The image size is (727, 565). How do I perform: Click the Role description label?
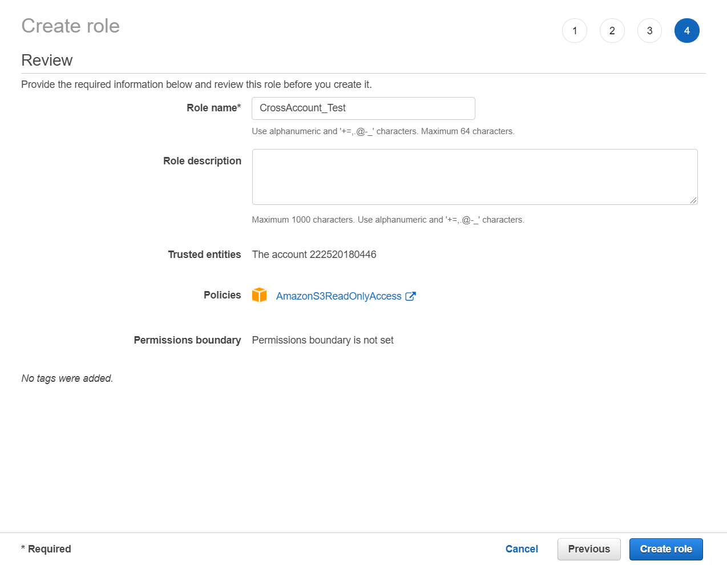click(202, 161)
